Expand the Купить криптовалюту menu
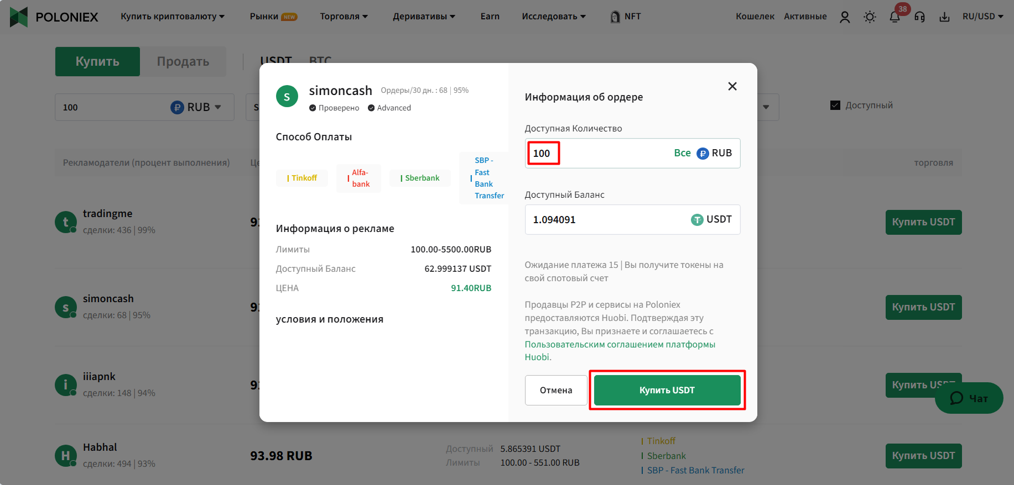Image resolution: width=1014 pixels, height=485 pixels. 173,17
